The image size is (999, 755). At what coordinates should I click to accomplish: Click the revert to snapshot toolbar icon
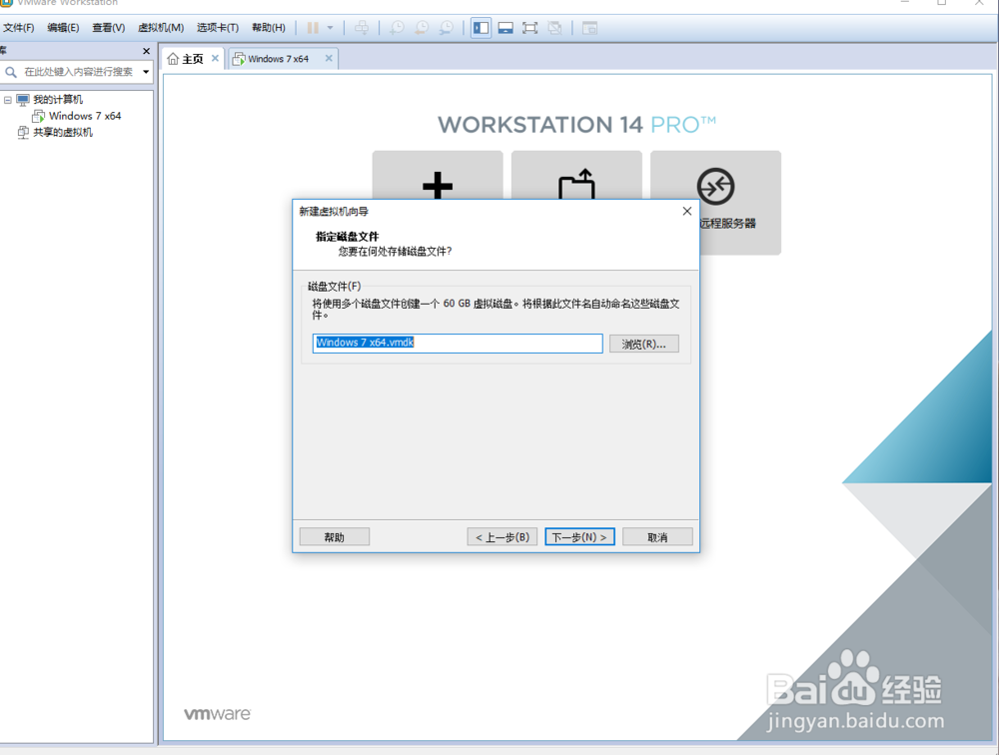coord(422,28)
